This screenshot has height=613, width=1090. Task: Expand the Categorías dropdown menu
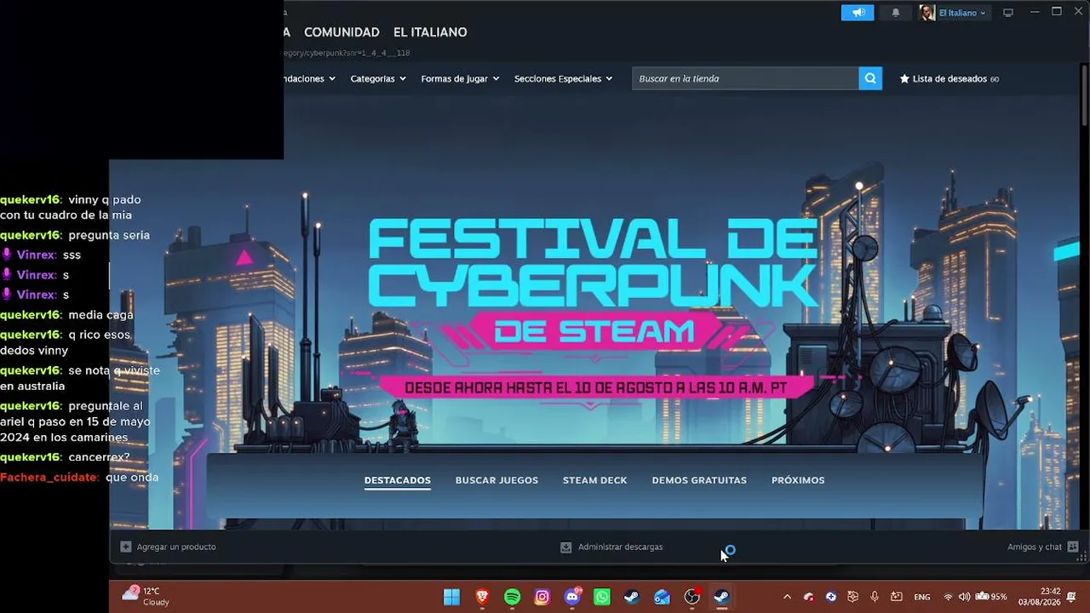coord(378,78)
